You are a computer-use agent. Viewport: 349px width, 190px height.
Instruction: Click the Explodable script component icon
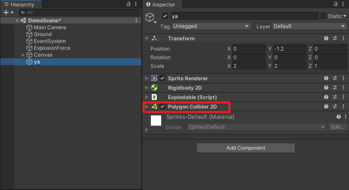pos(154,97)
